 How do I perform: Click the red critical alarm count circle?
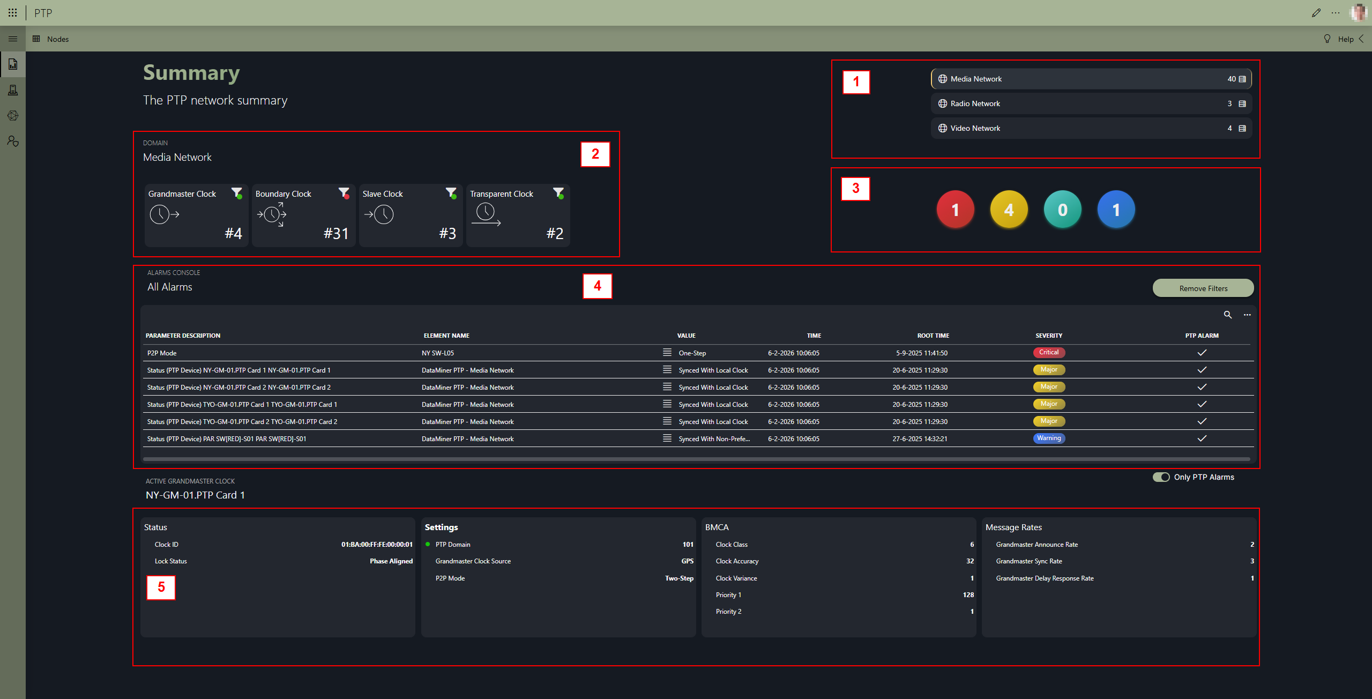point(956,209)
